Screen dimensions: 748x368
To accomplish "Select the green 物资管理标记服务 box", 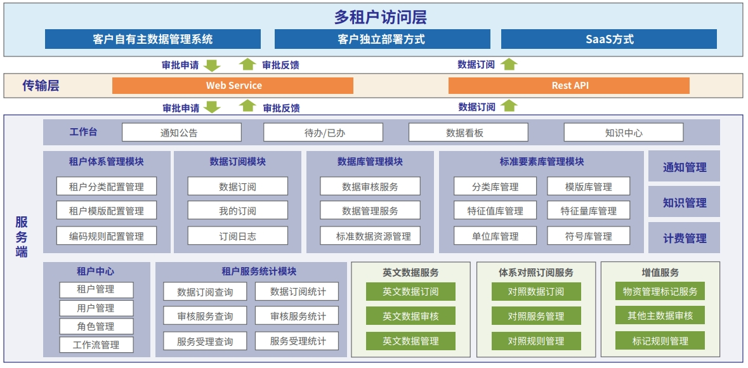I will [x=660, y=291].
